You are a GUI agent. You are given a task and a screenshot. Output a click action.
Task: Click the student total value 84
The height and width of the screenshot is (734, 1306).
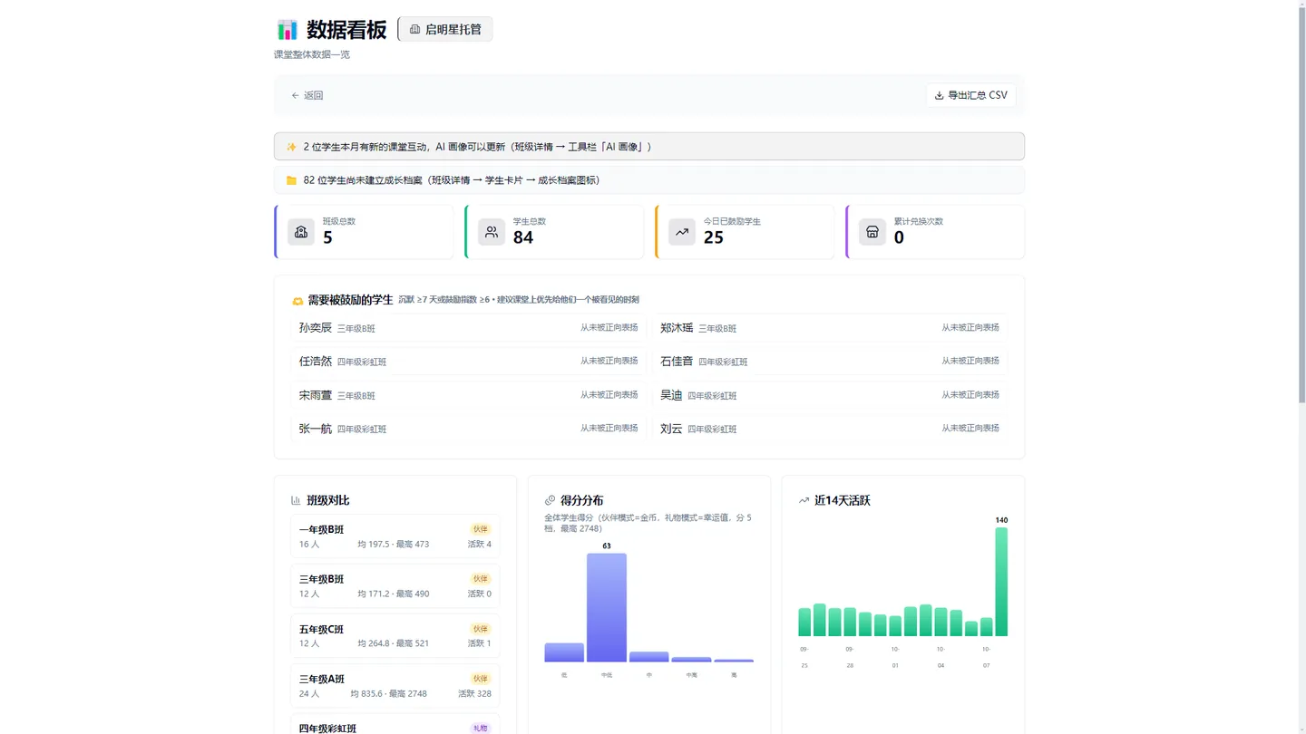pyautogui.click(x=523, y=237)
